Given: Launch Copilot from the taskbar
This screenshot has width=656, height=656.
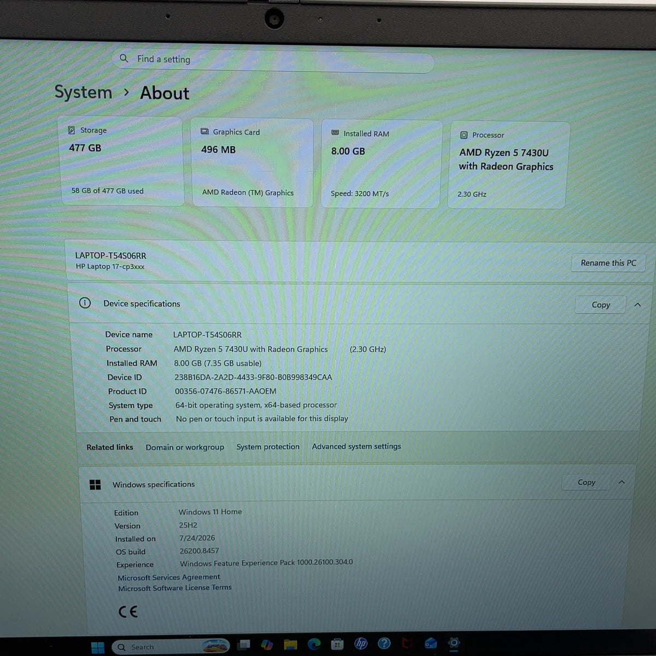Looking at the screenshot, I should coord(267,645).
